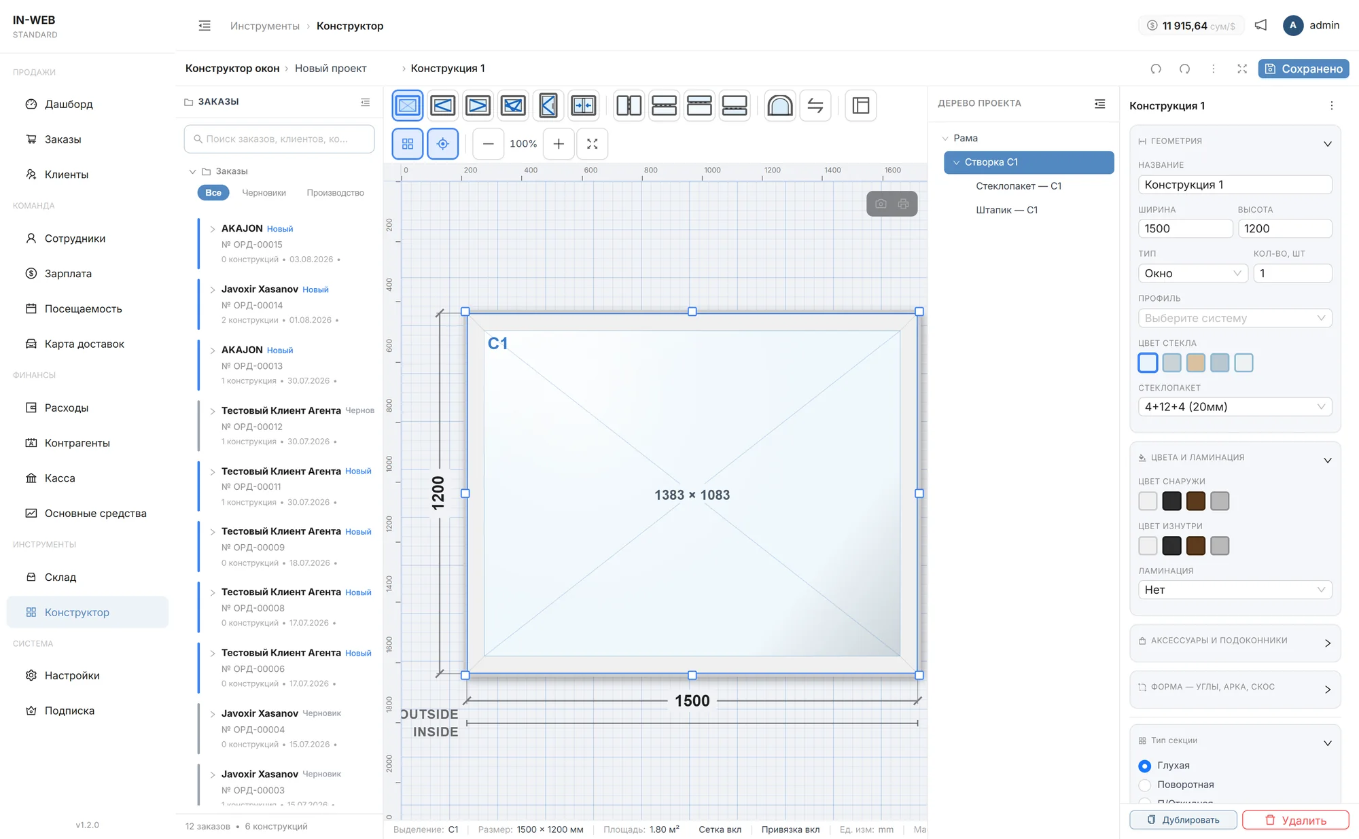
Task: Click the swap/flip direction icon
Action: [x=815, y=105]
